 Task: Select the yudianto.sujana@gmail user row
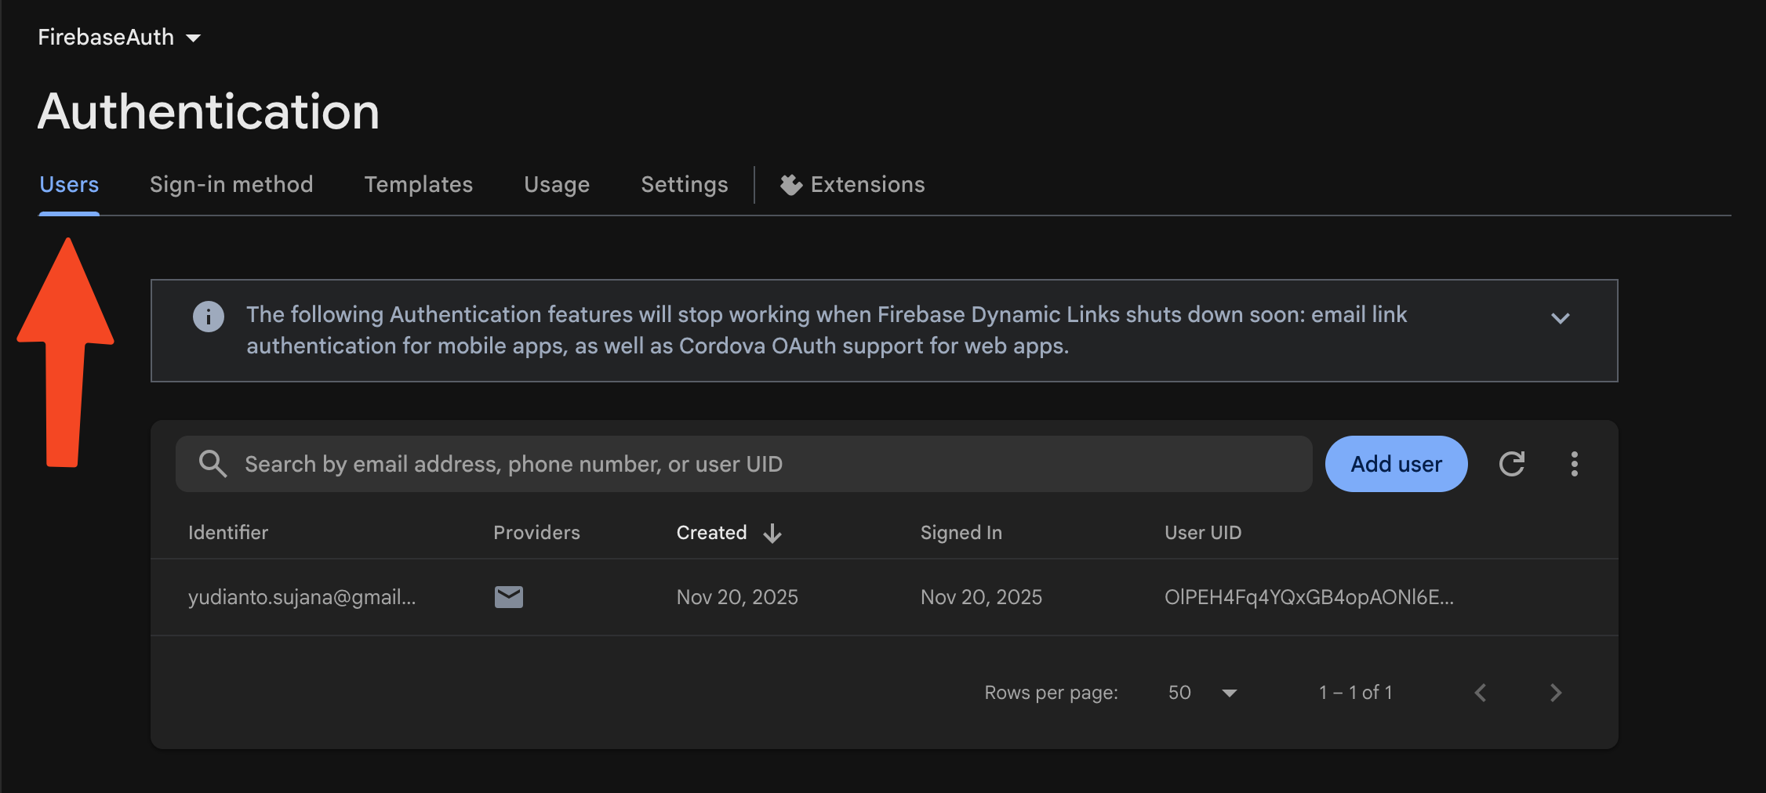point(302,597)
